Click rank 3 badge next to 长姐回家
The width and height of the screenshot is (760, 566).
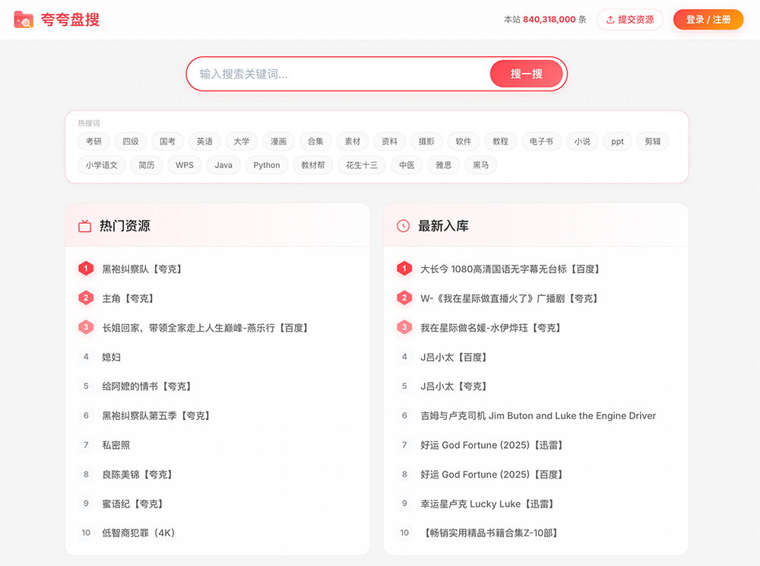[86, 327]
